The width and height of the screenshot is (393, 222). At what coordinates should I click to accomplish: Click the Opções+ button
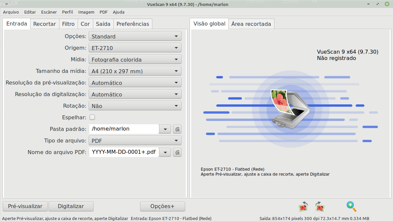coord(162,206)
